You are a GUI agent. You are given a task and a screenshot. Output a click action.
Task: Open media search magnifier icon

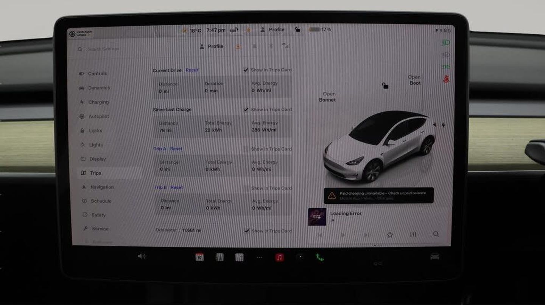tap(436, 234)
